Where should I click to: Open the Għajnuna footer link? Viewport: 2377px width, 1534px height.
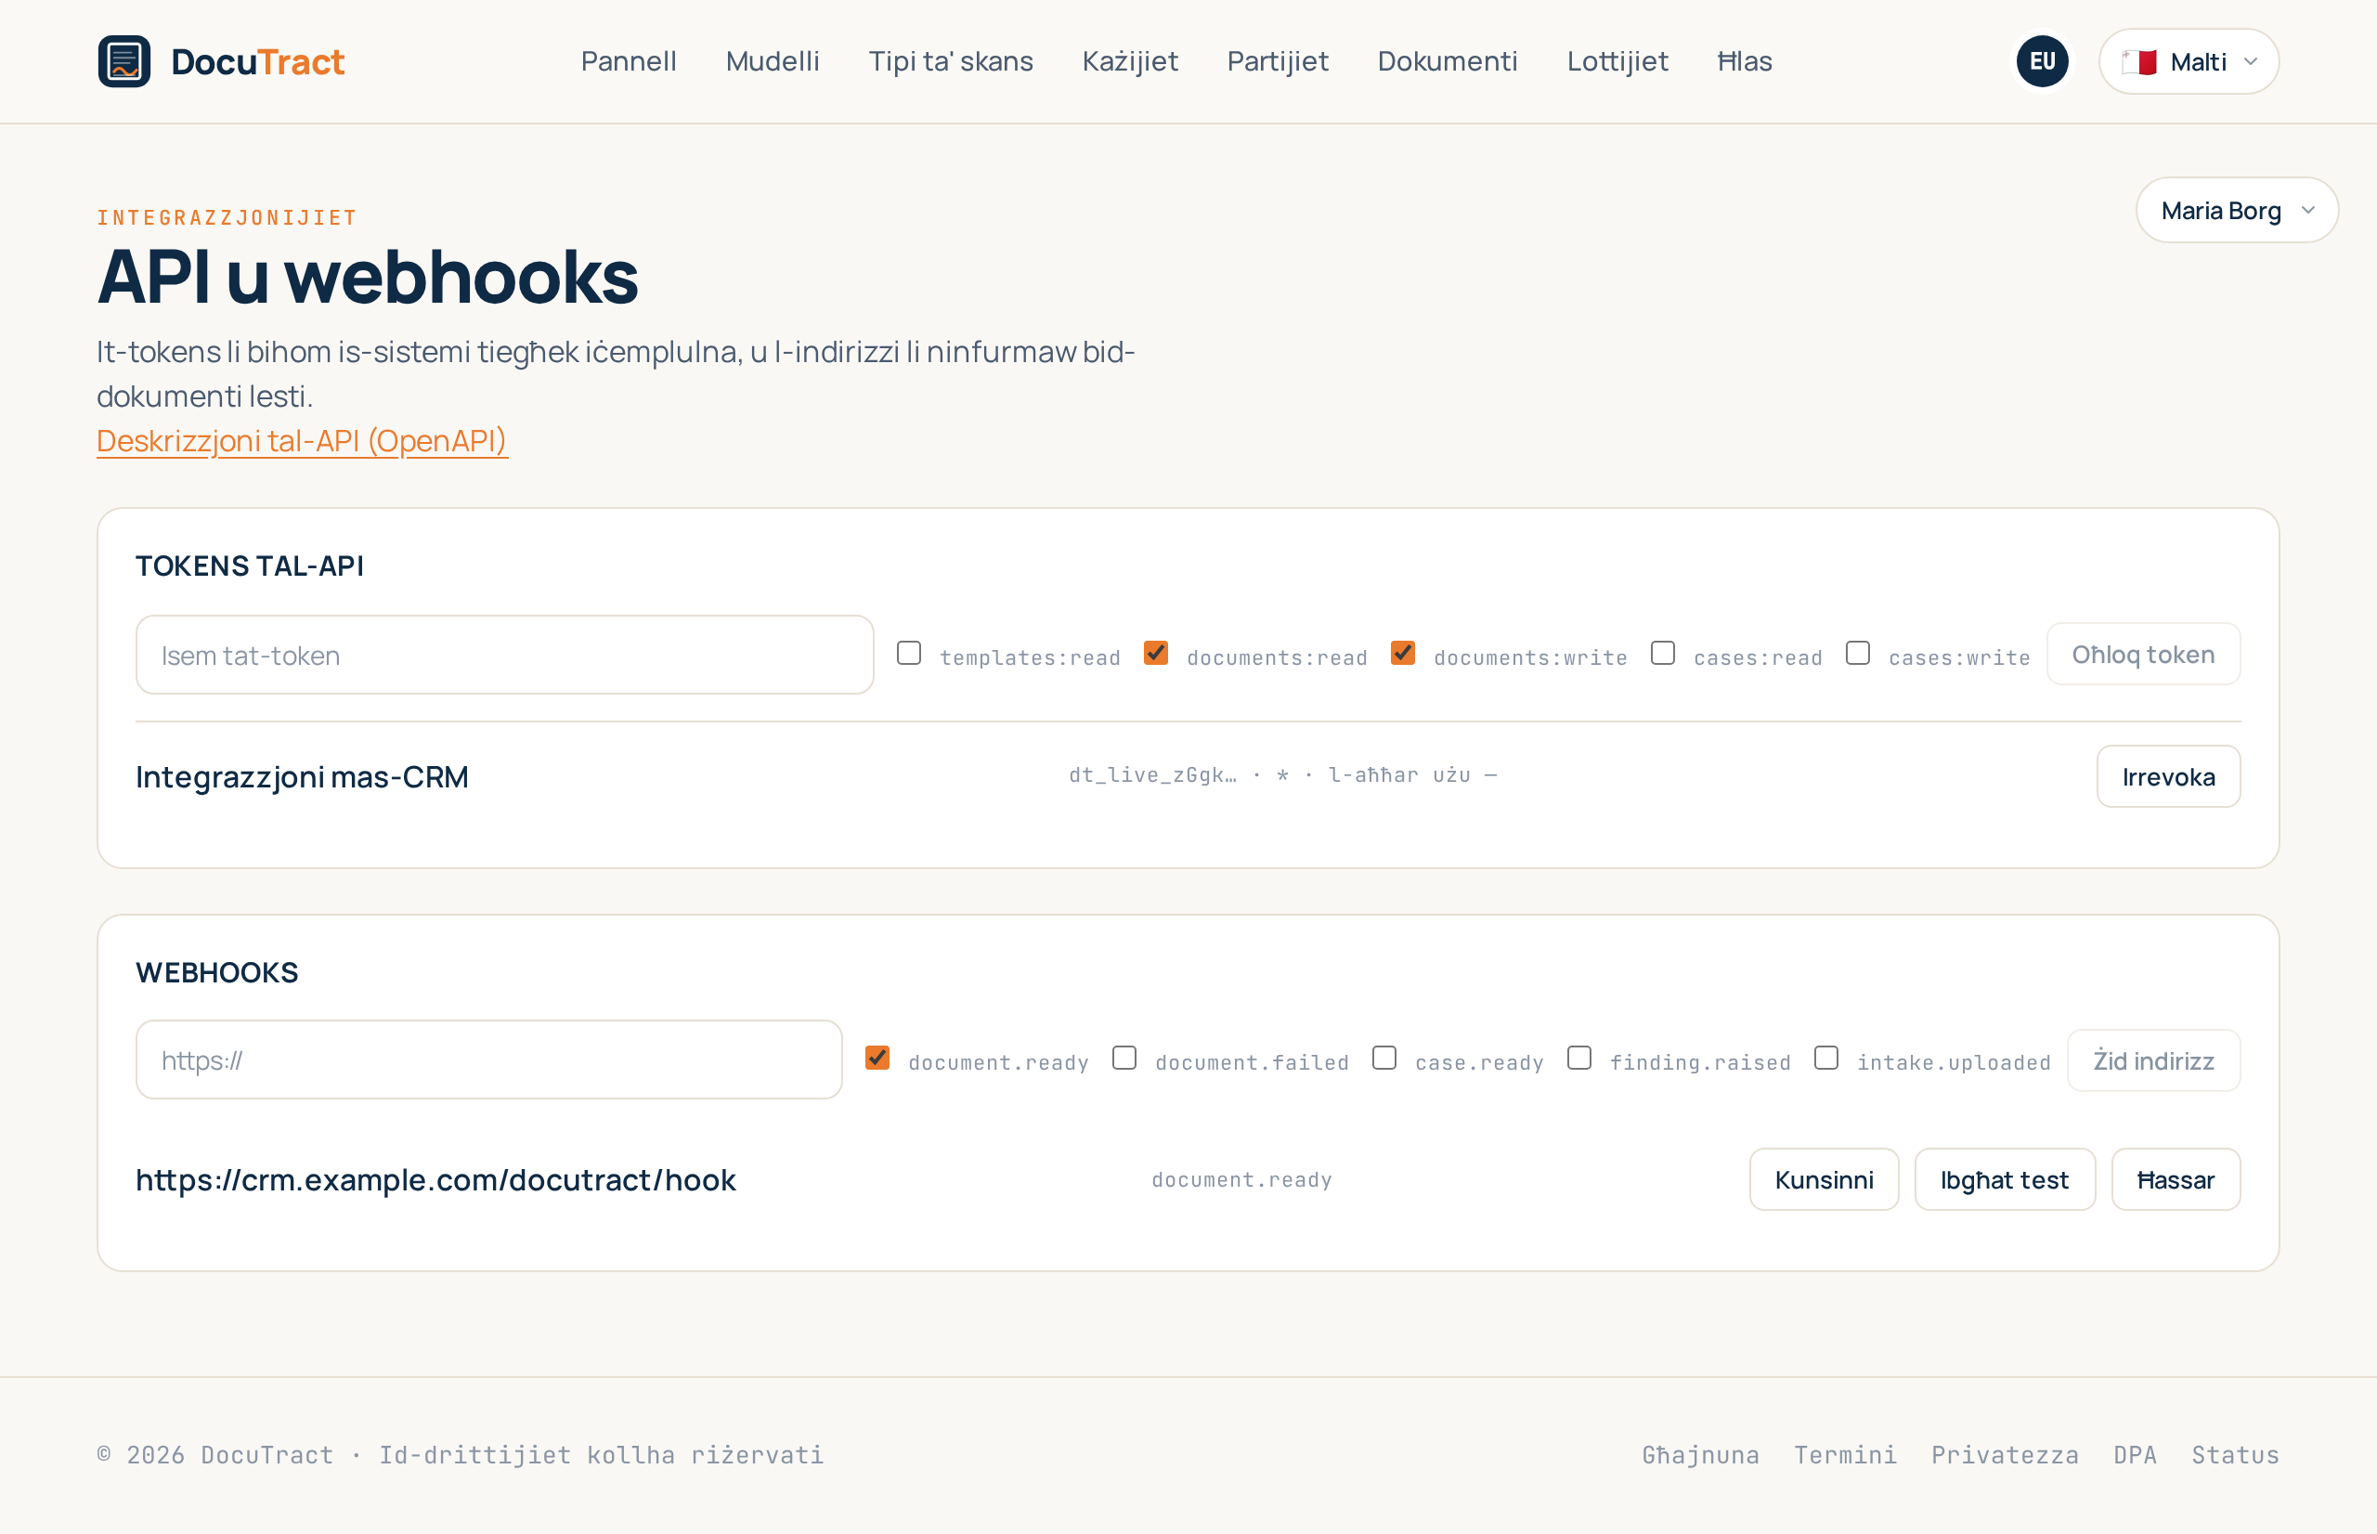coord(1700,1455)
